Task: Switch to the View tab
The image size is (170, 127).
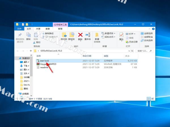Action: point(48,29)
